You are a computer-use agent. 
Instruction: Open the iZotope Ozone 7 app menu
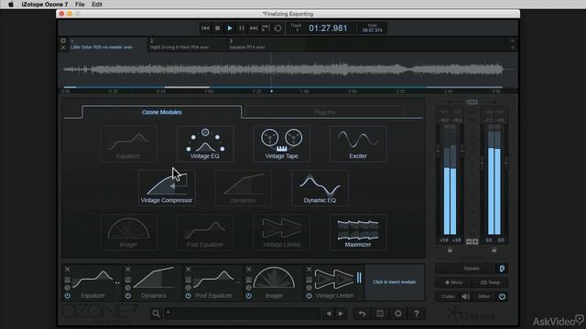click(x=45, y=5)
